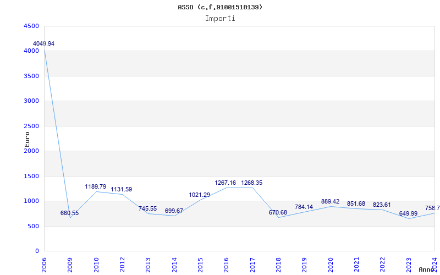
Task: Click the Euro y-axis label
Action: (x=27, y=139)
